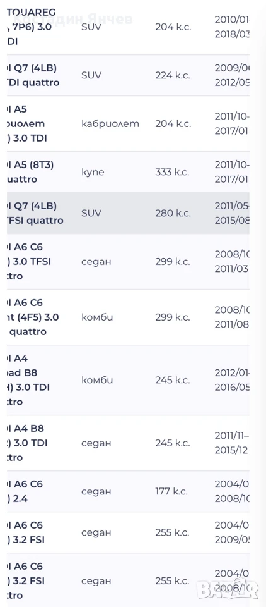Image resolution: width=266 pixels, height=607 pixels.
Task: Click the Костадин Янчев watermark text
Action: coord(73,18)
